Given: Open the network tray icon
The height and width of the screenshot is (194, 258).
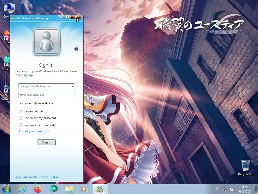Looking at the screenshot, I should pos(225,189).
